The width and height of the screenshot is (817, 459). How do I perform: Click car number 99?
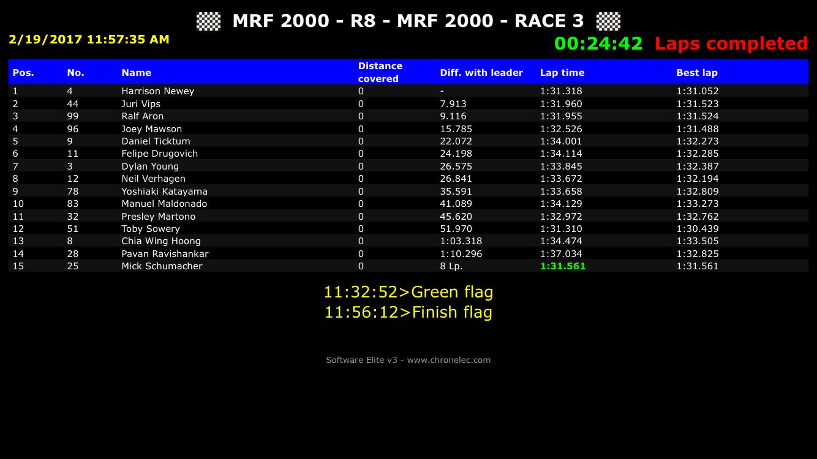pos(72,116)
